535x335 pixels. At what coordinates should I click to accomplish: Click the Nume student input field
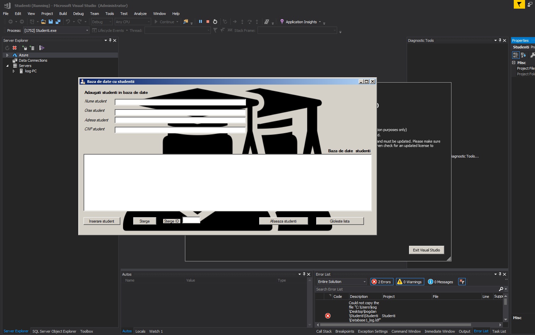tap(180, 102)
